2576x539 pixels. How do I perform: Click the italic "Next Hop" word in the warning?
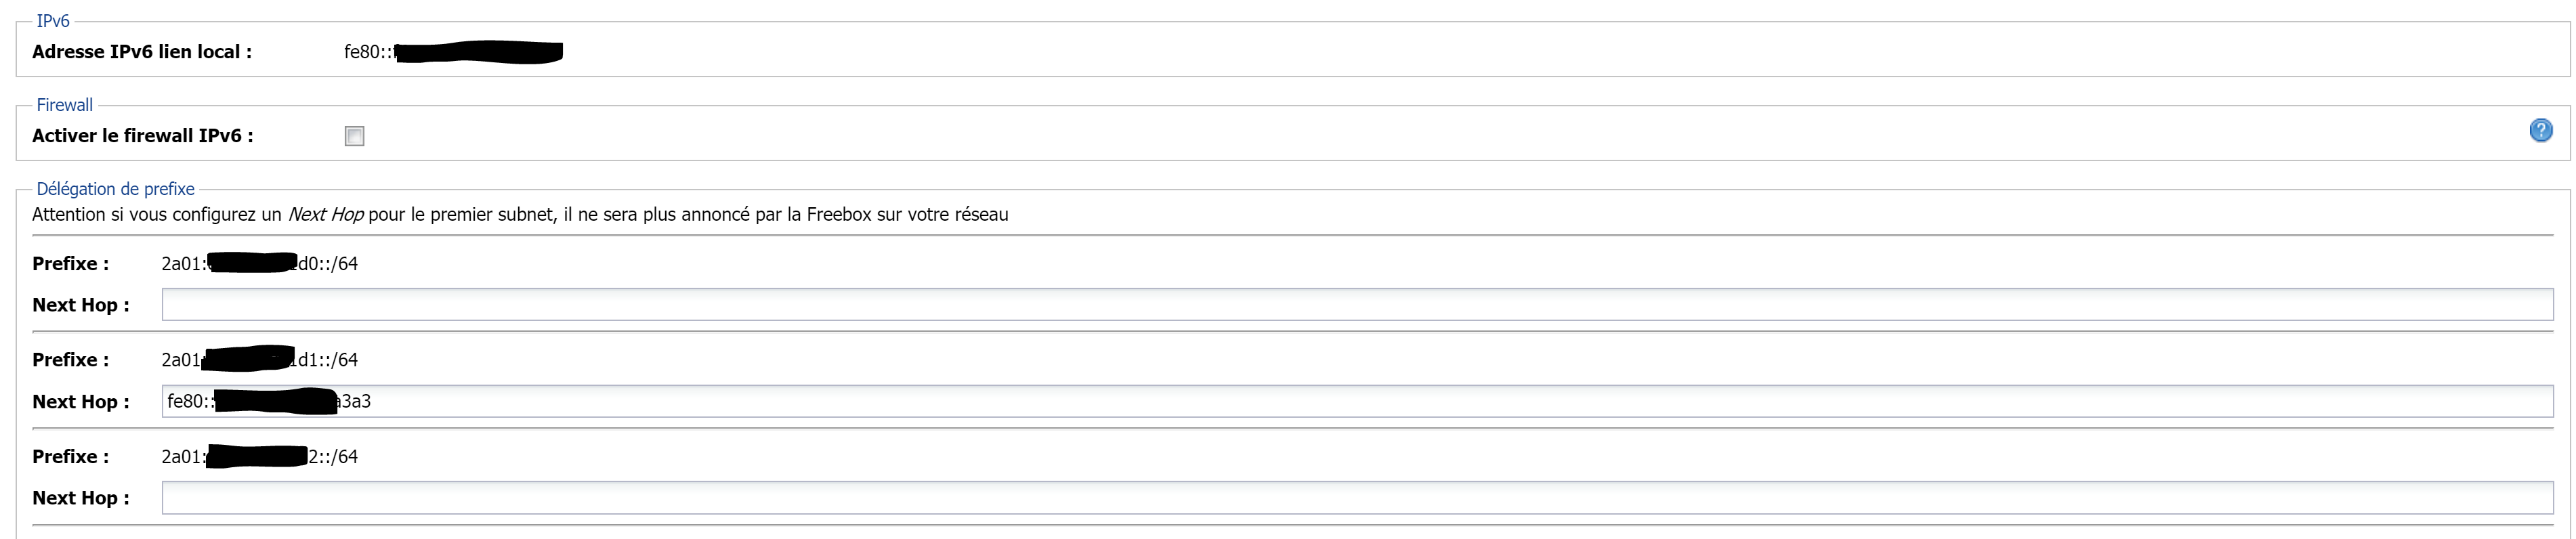[x=325, y=215]
